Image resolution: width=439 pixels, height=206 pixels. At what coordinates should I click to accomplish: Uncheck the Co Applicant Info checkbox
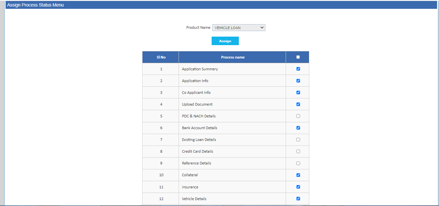tap(298, 93)
